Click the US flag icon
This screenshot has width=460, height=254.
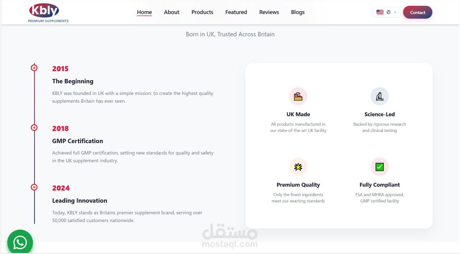pyautogui.click(x=380, y=12)
